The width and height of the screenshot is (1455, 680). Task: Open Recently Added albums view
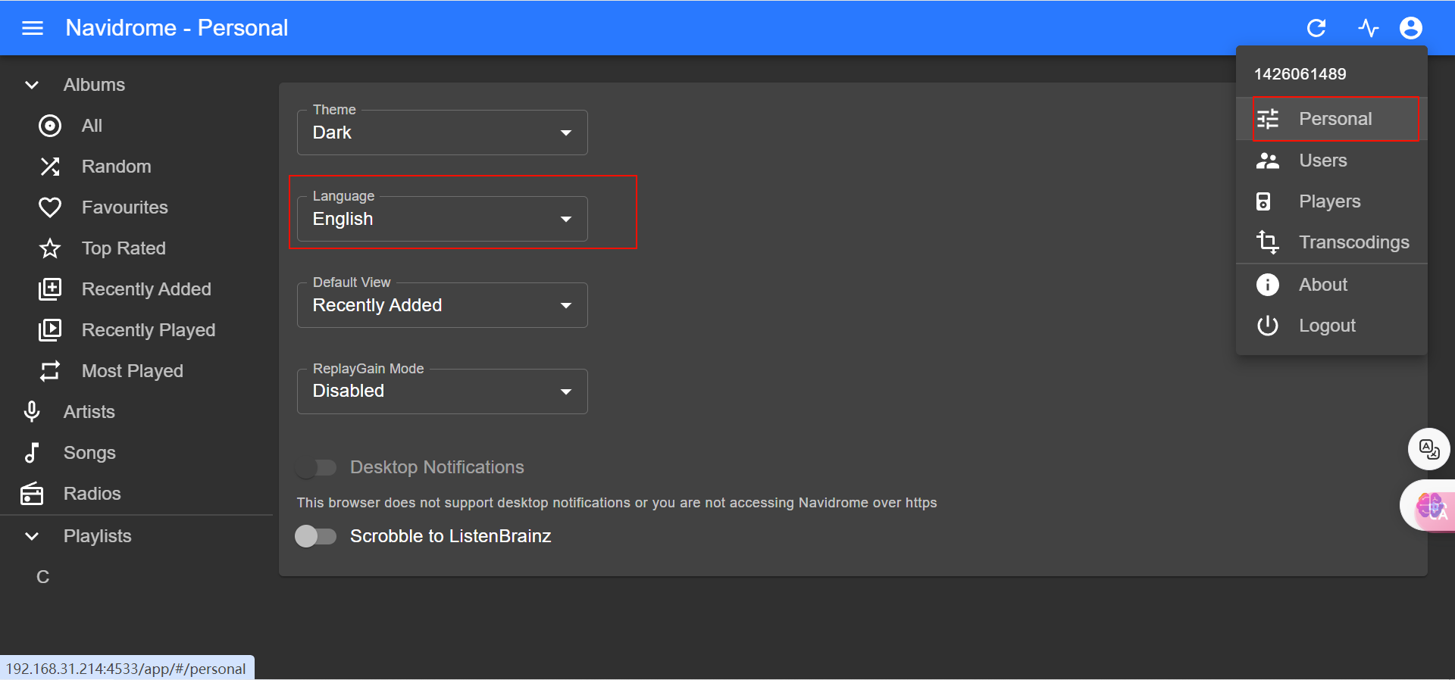click(136, 289)
